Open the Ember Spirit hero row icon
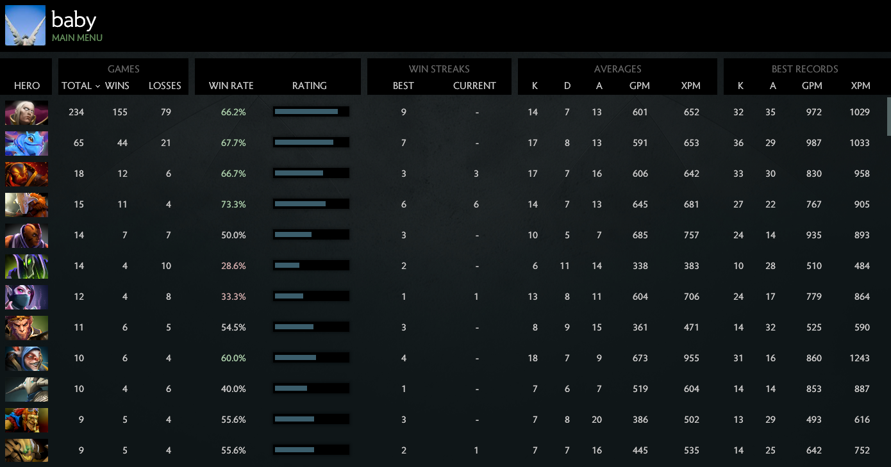The height and width of the screenshot is (467, 891). point(26,174)
